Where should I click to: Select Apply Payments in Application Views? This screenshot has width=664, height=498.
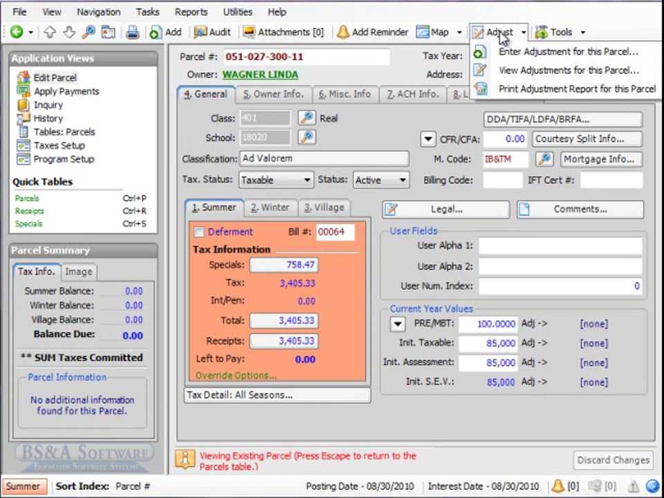[66, 91]
